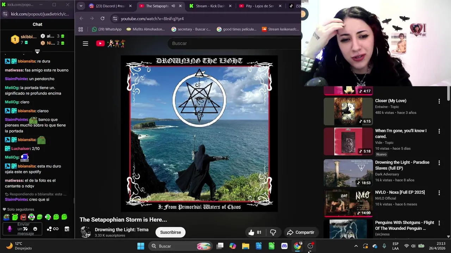Go back in the browser history
Image resolution: width=451 pixels, height=253 pixels.
click(x=81, y=18)
